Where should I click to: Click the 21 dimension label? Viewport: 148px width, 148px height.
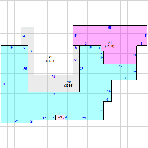(x=87, y=44)
